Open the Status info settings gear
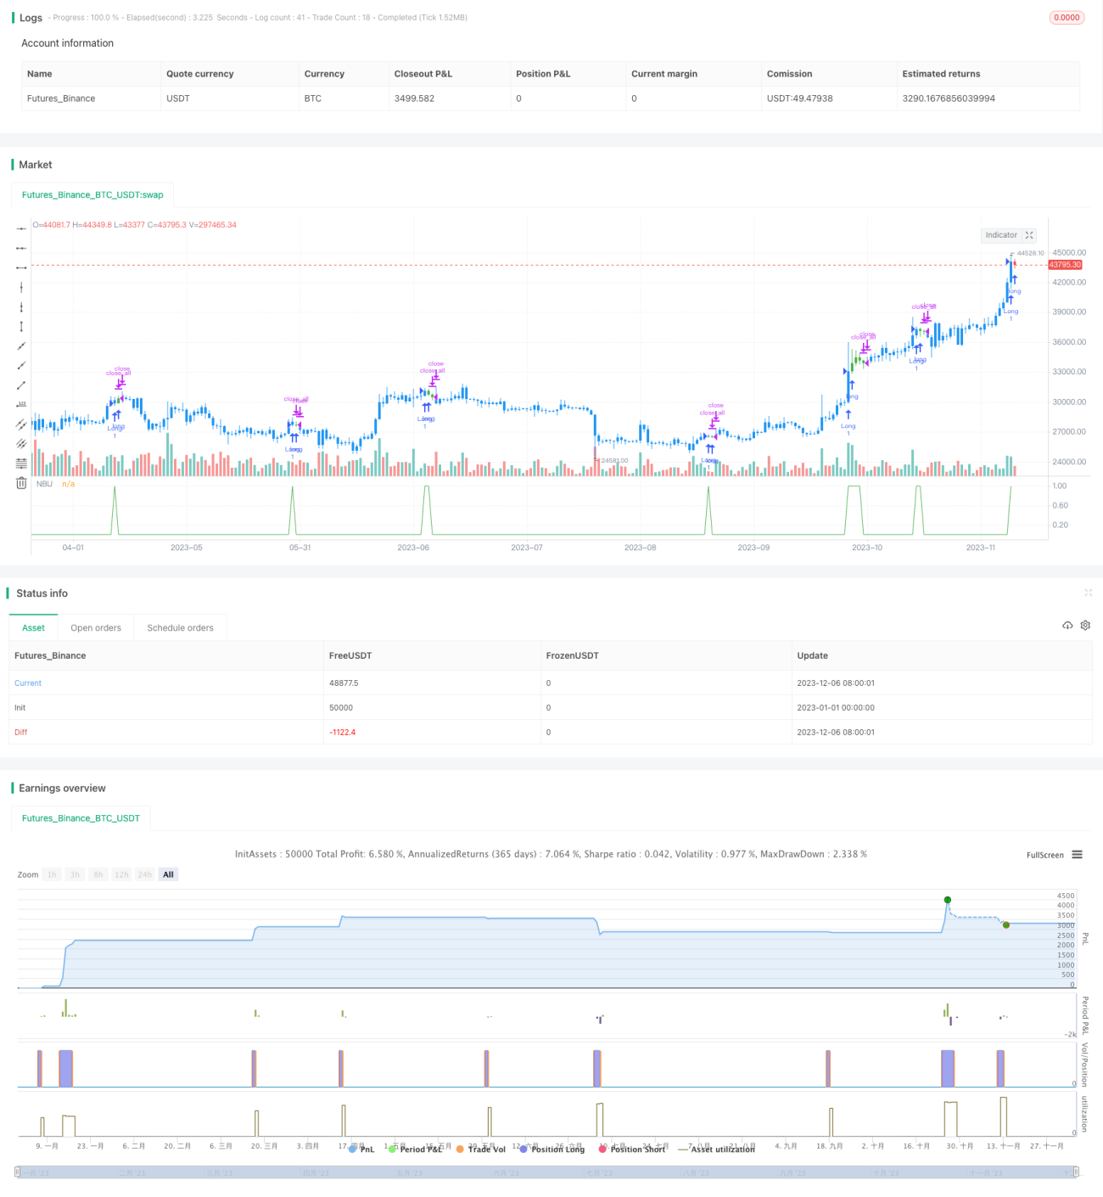Viewport: 1103px width, 1197px height. 1085,626
